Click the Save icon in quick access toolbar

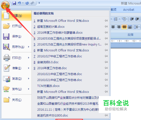[14, 3]
